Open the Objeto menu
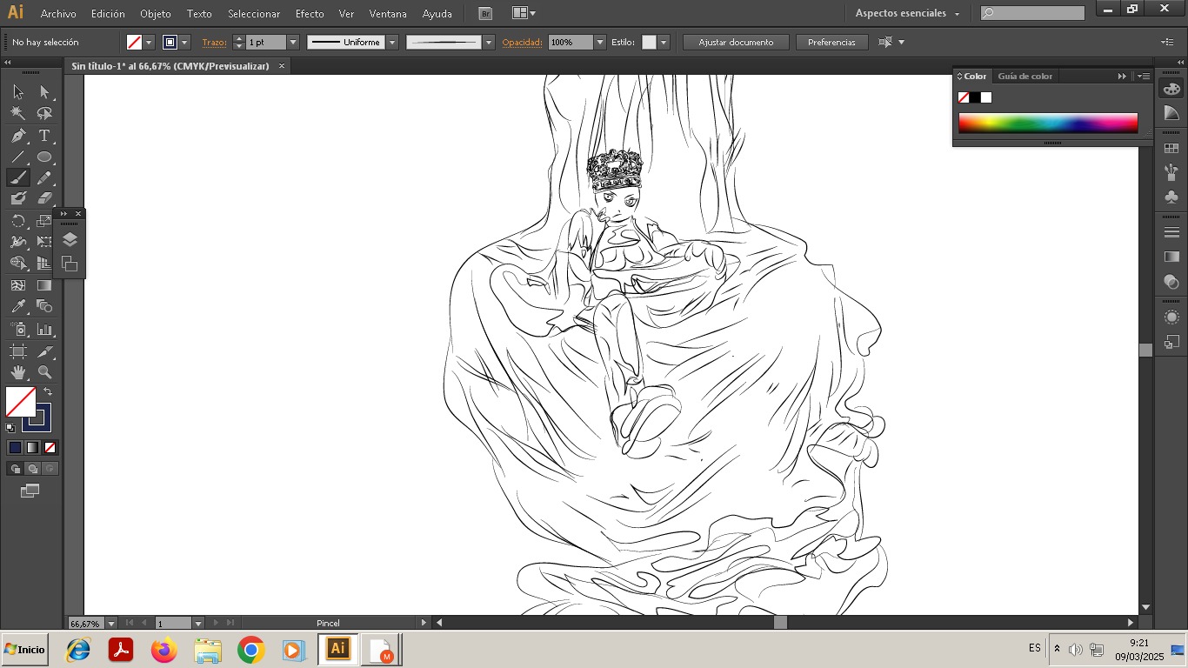The image size is (1188, 668). tap(156, 14)
